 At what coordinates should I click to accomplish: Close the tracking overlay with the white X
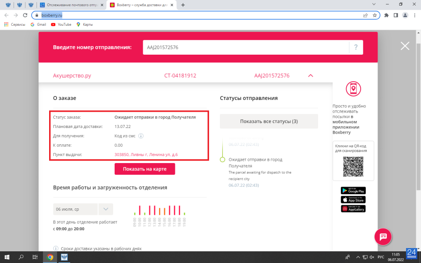(405, 46)
